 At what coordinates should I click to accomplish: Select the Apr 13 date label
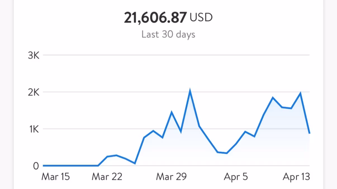point(296,177)
